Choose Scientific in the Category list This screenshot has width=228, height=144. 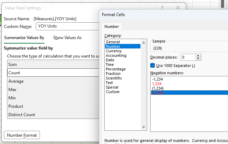(123, 78)
